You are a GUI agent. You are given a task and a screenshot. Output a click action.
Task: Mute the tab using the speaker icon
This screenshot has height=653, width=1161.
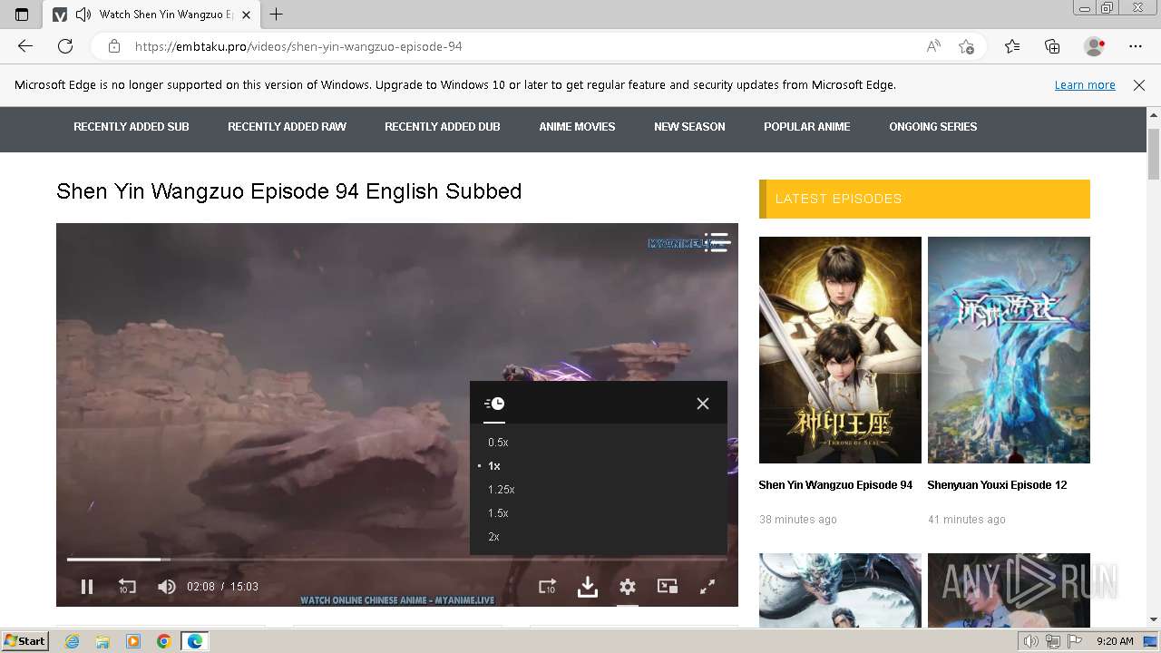pos(83,15)
